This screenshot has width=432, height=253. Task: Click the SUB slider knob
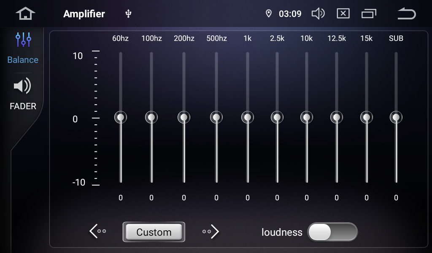click(396, 117)
